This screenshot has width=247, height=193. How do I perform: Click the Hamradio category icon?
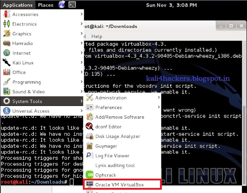tap(7, 43)
